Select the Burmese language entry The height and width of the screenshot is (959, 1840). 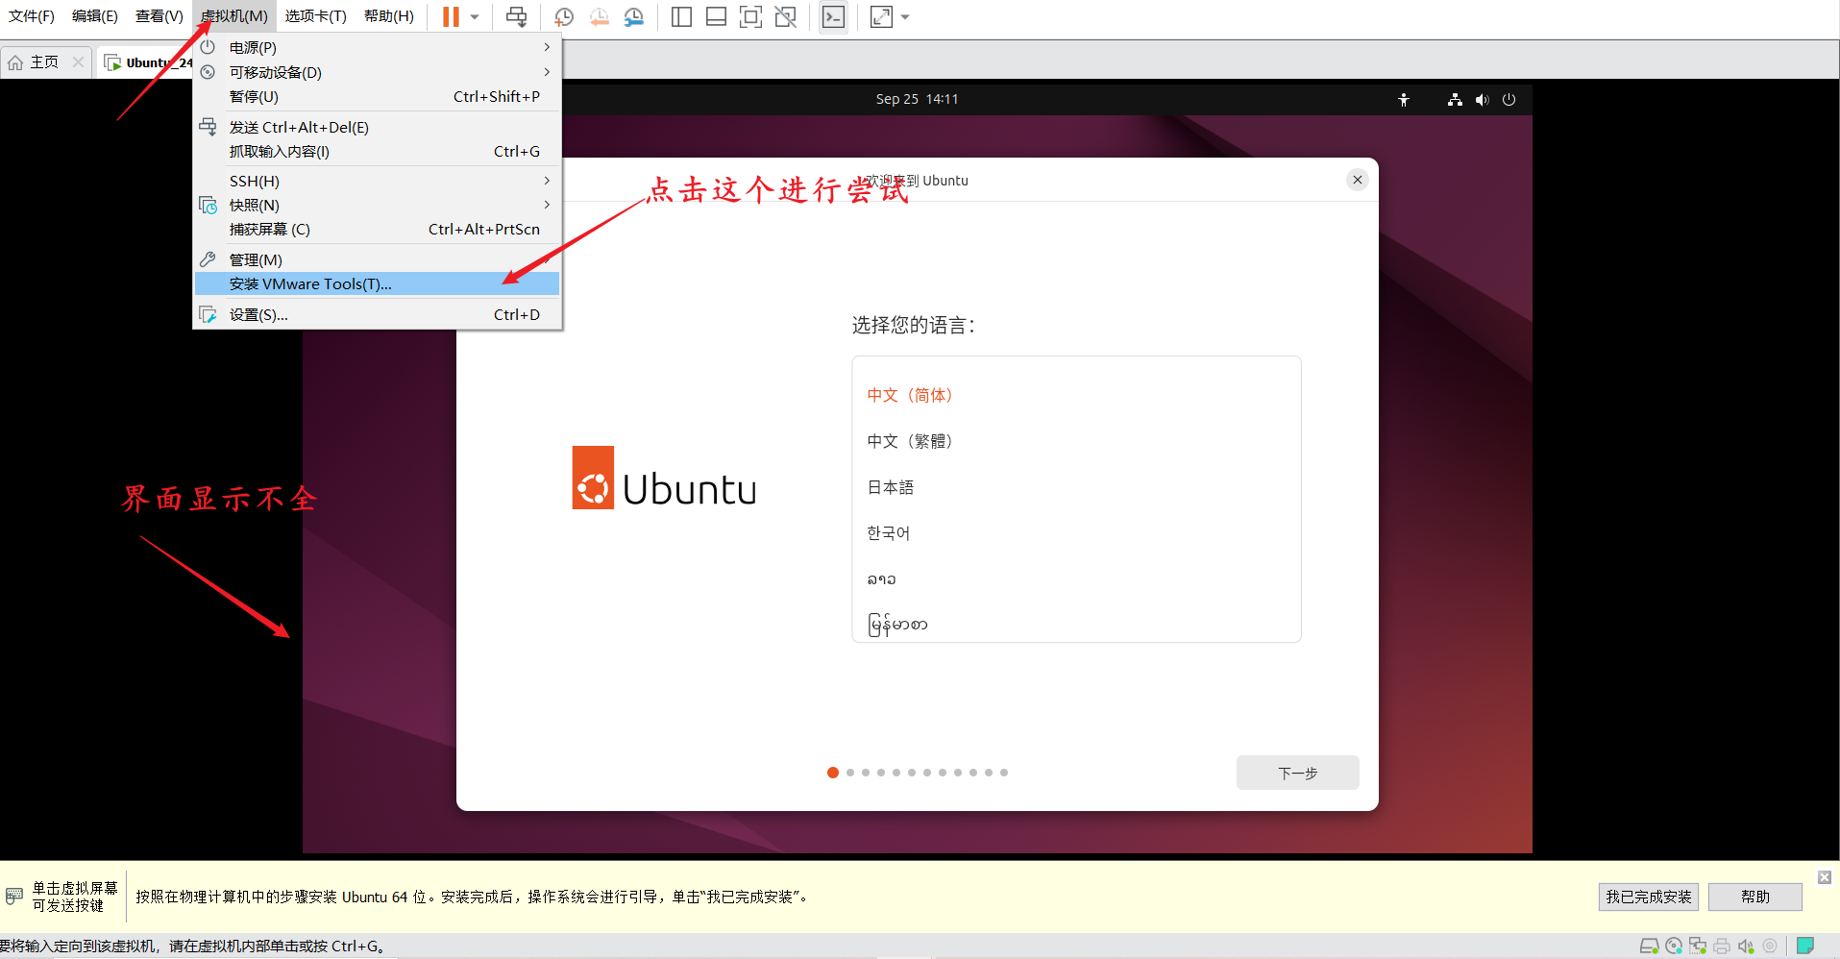click(x=1076, y=625)
